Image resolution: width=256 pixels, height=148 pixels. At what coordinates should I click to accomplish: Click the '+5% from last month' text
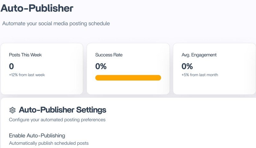pyautogui.click(x=200, y=75)
